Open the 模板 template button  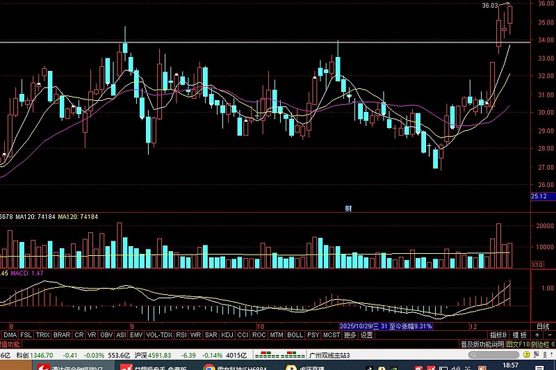coord(519,335)
